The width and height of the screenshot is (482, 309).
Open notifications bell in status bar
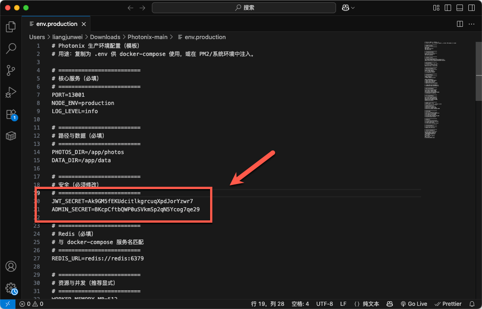click(472, 304)
